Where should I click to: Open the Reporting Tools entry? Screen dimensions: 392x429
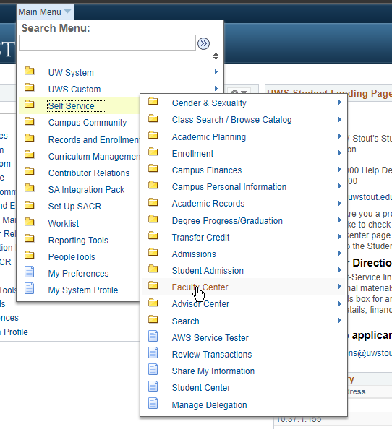pos(78,240)
